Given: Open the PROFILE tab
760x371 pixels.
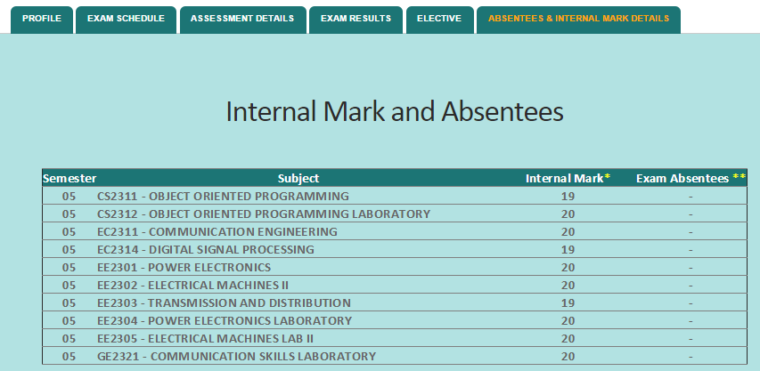Looking at the screenshot, I should [42, 20].
